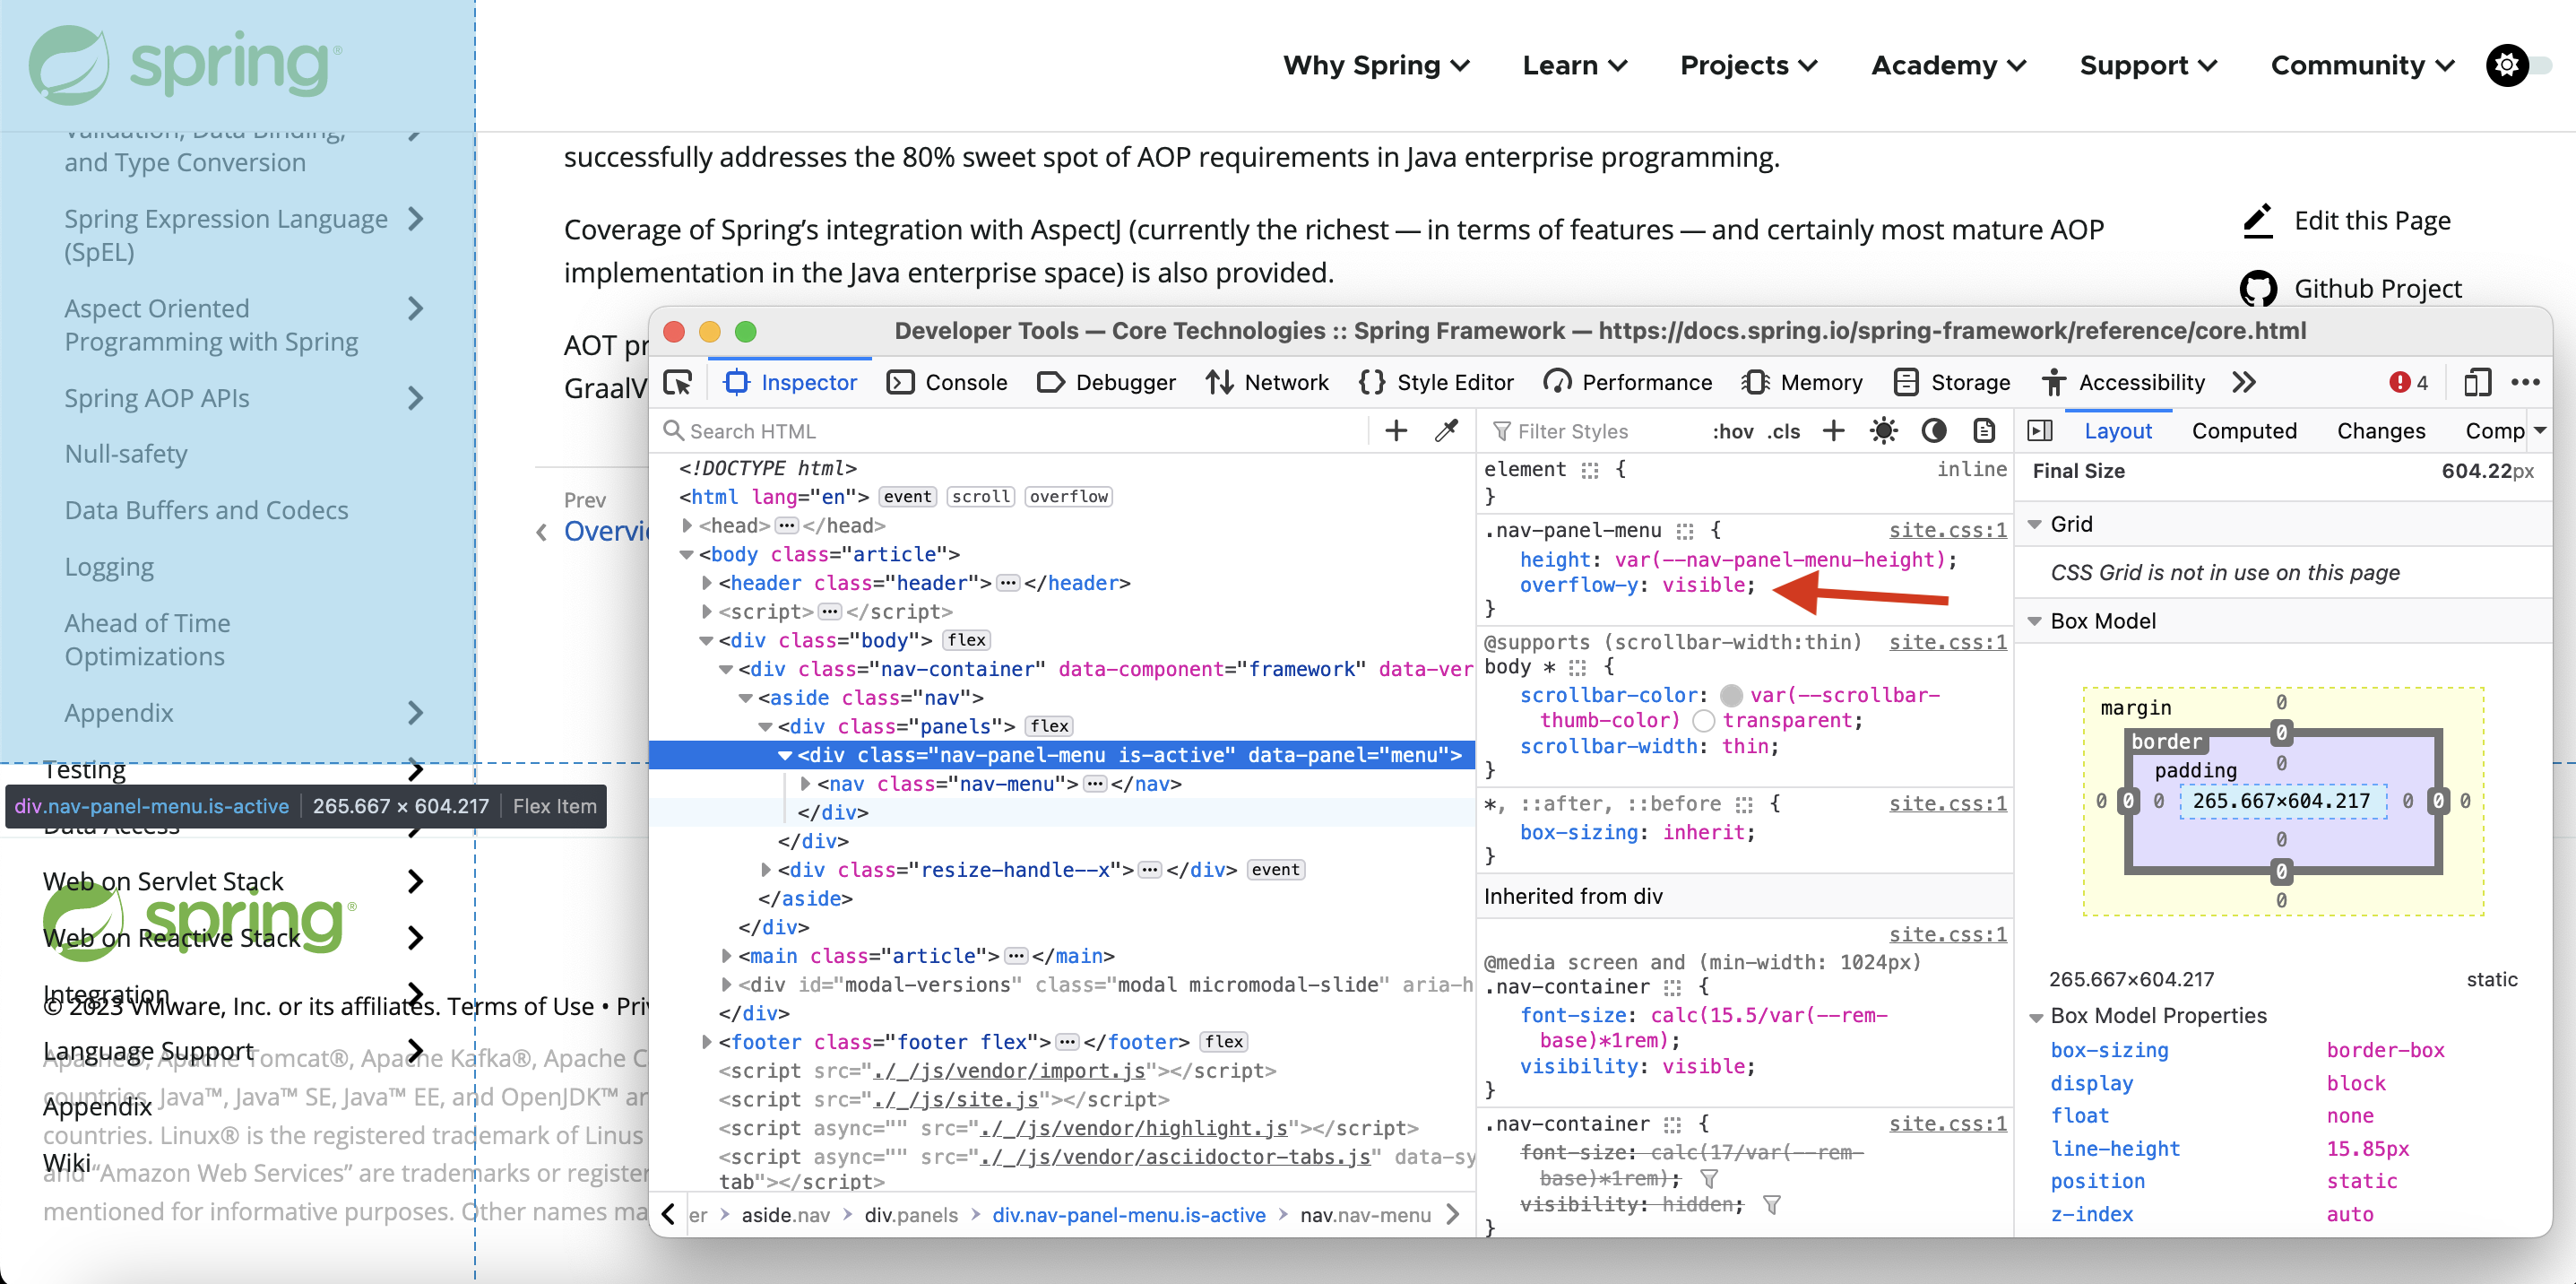Image resolution: width=2576 pixels, height=1284 pixels.
Task: Collapse the three-pane inspector toggle icon
Action: [2040, 431]
